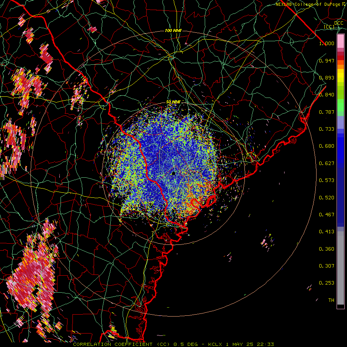Image resolution: width=347 pixels, height=347 pixels.
Task: Click the 0.413 scale value
Action: coord(327,232)
